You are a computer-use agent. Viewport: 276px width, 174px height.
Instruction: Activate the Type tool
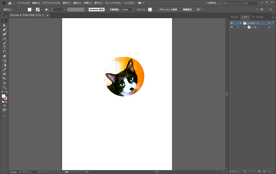(x=4, y=47)
